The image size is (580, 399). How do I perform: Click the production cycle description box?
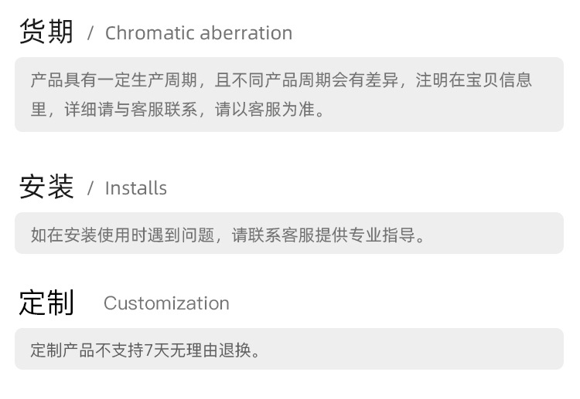tap(289, 94)
